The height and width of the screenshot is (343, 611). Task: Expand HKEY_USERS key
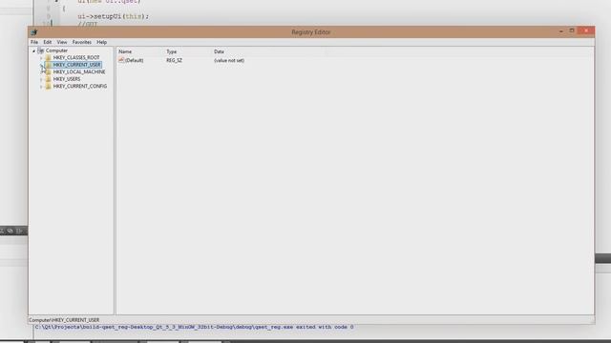click(41, 79)
